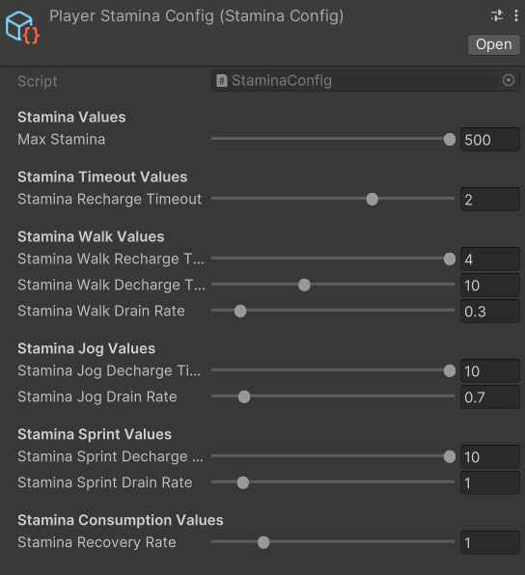Select the Stamina Recovery Rate value field
Image resolution: width=525 pixels, height=575 pixels.
(490, 542)
